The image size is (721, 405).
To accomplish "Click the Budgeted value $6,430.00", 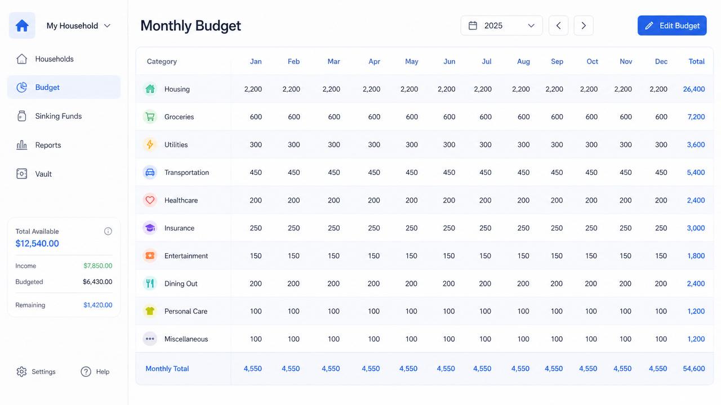I will (x=97, y=282).
